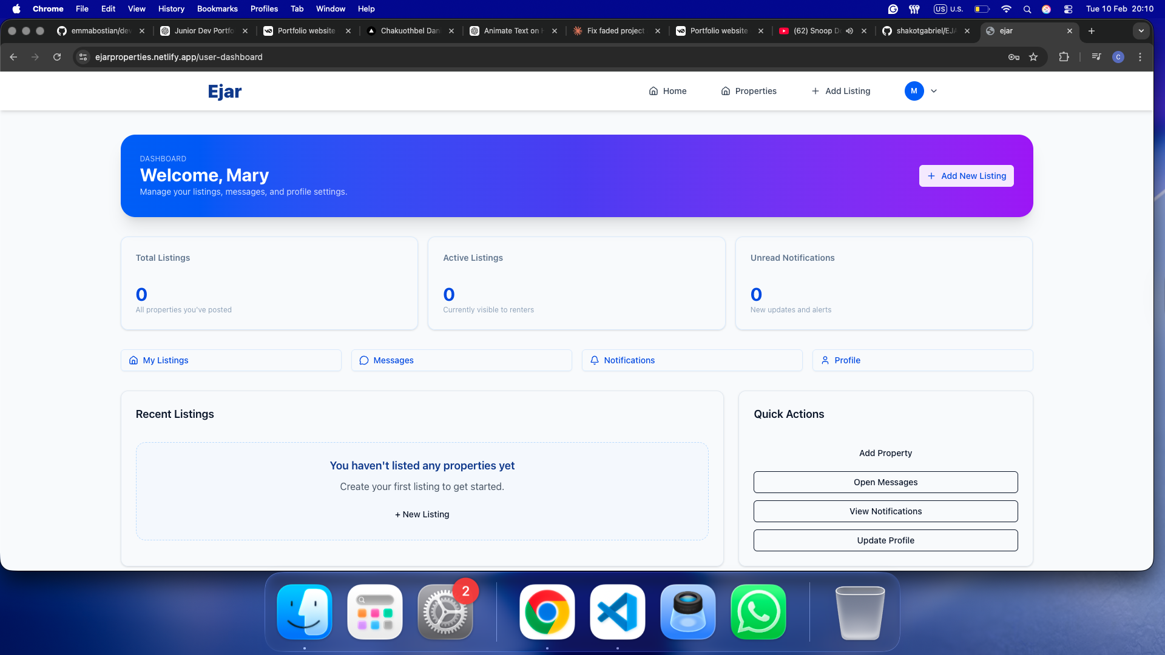Viewport: 1165px width, 655px height.
Task: Open Chrome extensions puzzle icon
Action: (x=1064, y=57)
